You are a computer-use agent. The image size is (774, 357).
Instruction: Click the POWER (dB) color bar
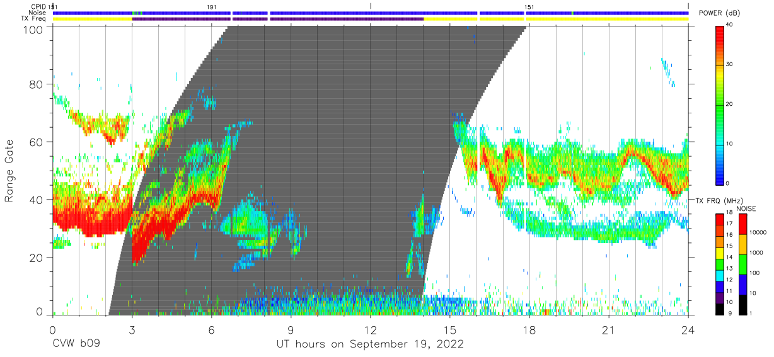click(x=720, y=105)
